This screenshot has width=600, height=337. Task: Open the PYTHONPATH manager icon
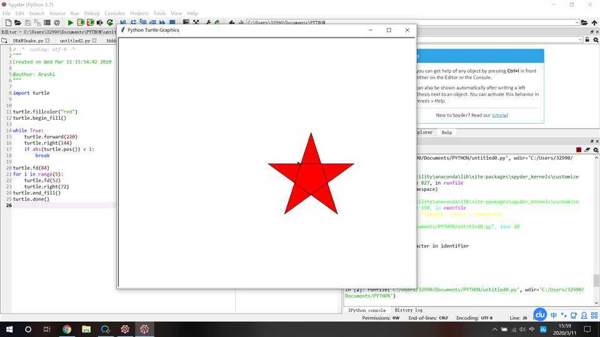[217, 23]
